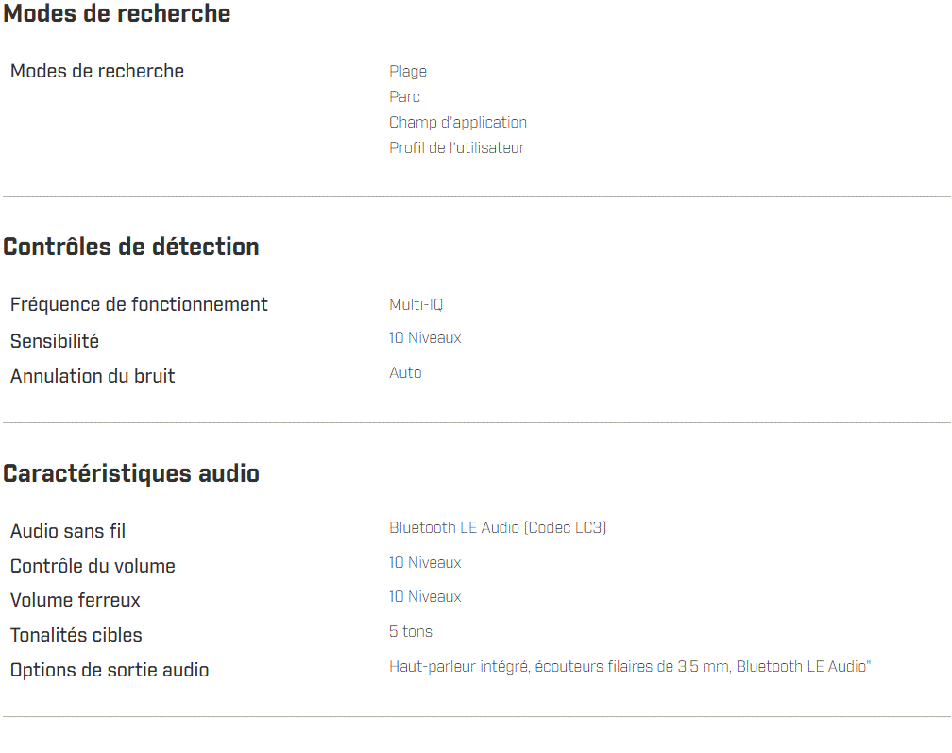Select the "Multi-IQ" frequency value
The width and height of the screenshot is (952, 753).
coord(416,305)
